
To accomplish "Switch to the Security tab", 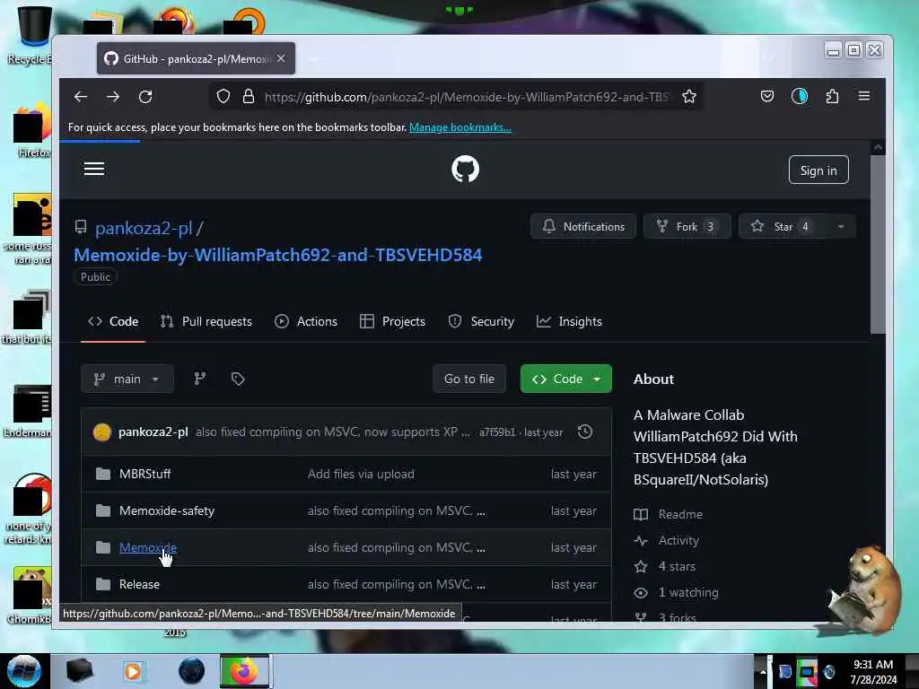I will [x=481, y=322].
